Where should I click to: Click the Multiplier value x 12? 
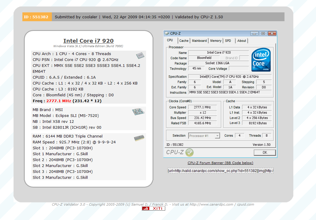[202, 113]
